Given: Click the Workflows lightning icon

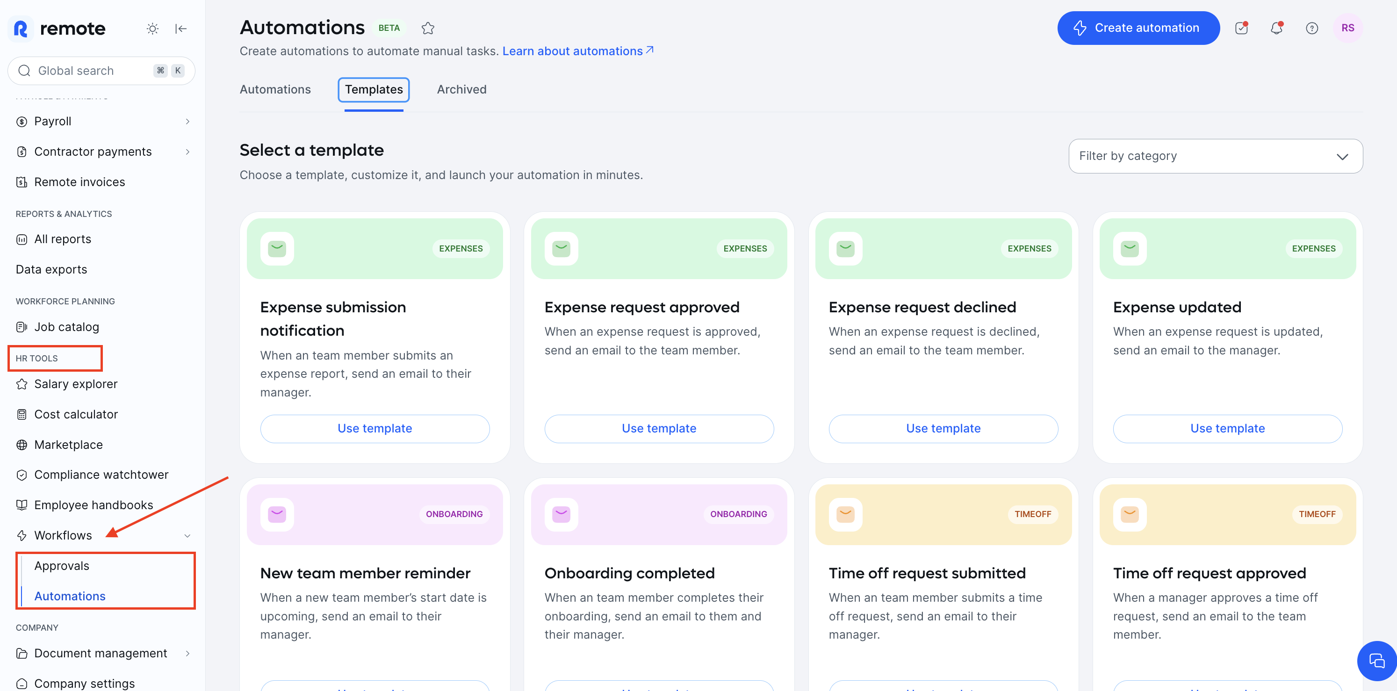Looking at the screenshot, I should pos(22,535).
